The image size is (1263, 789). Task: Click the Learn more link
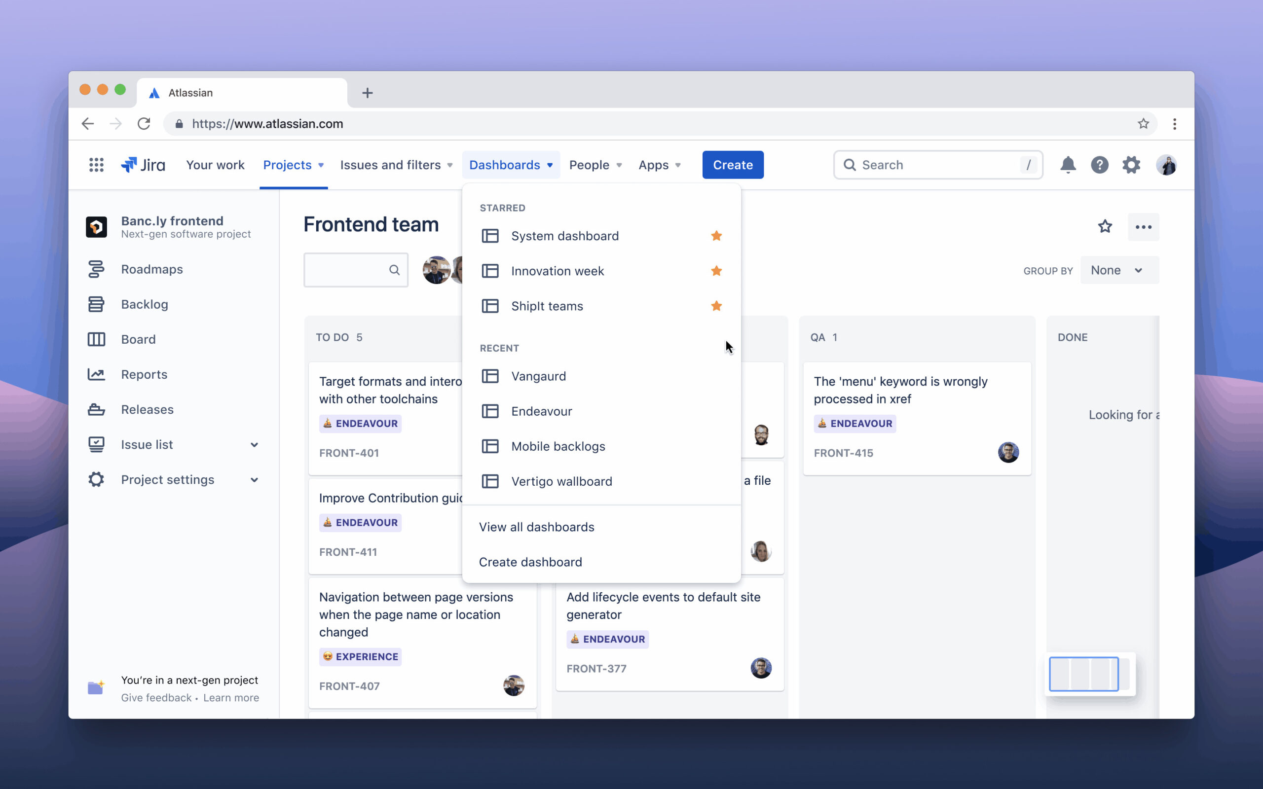(231, 698)
